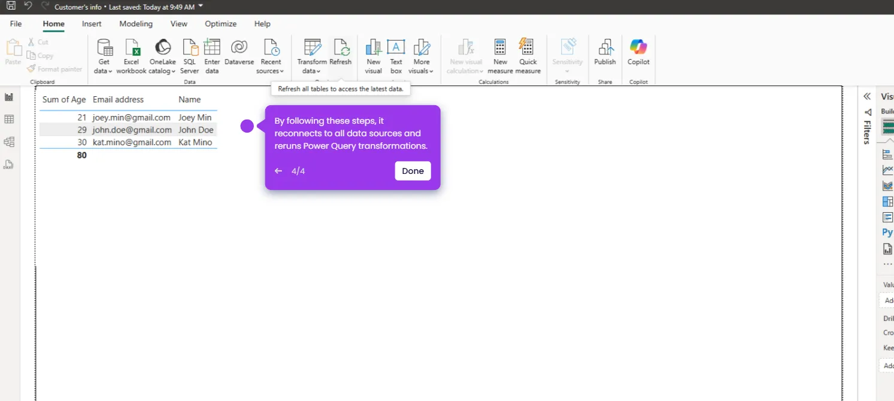Open the OneLake catalog icon
Screen dimensions: 894x401
[x=162, y=47]
